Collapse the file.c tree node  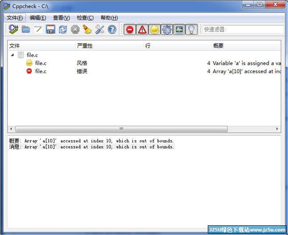[12, 55]
